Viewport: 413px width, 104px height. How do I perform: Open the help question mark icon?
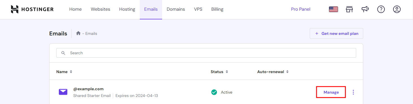[381, 9]
